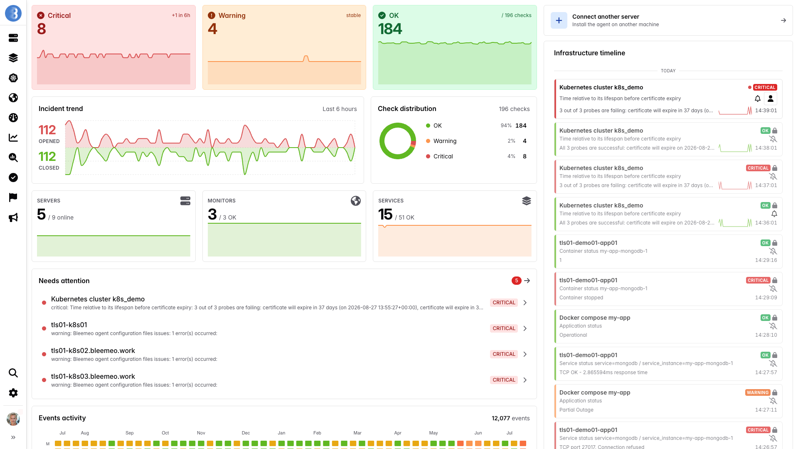
Task: Click the red X icon beside Critical
Action: (x=41, y=15)
